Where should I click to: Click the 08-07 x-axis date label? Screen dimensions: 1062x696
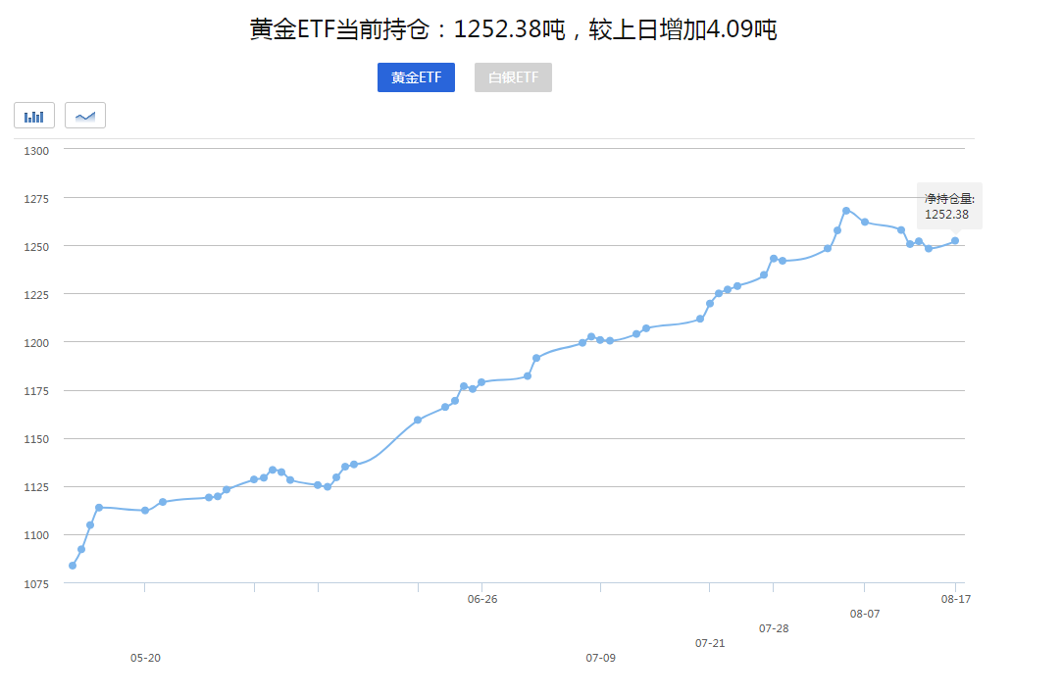point(865,614)
